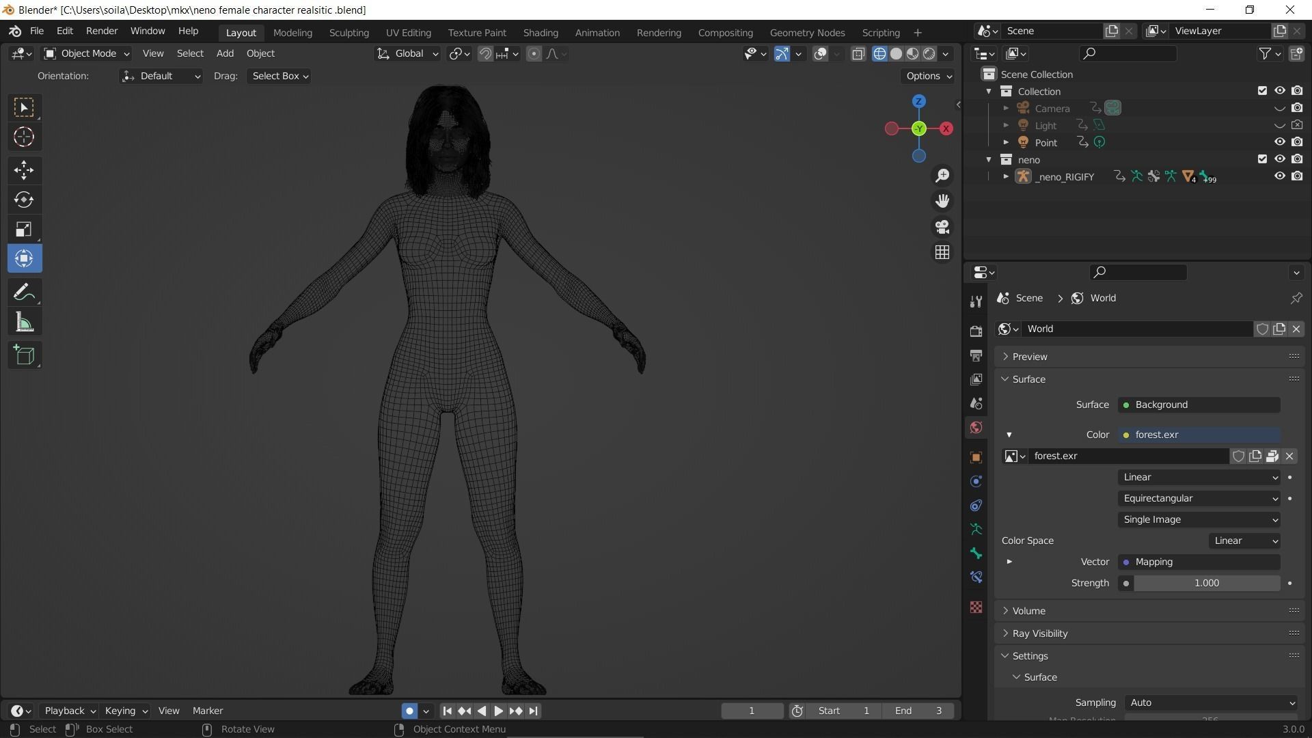Click the viewport zoom magnifier icon
Image resolution: width=1312 pixels, height=738 pixels.
click(942, 176)
